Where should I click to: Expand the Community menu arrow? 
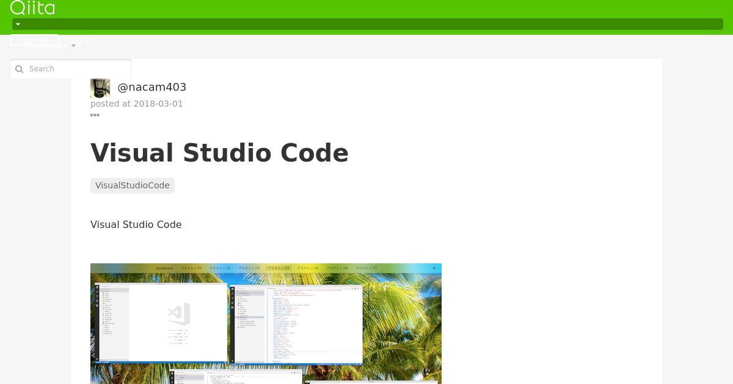[73, 46]
